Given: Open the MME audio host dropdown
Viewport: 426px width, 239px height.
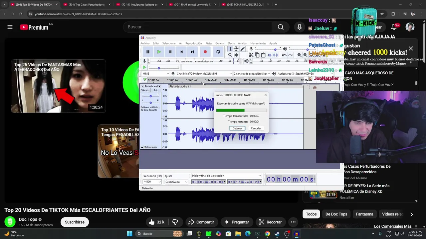Looking at the screenshot, I should (x=155, y=74).
